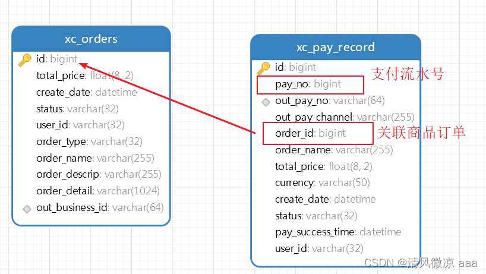This screenshot has height=274, width=486.
Task: Select the out_pay_channel: varchar(255) column
Action: (x=345, y=117)
